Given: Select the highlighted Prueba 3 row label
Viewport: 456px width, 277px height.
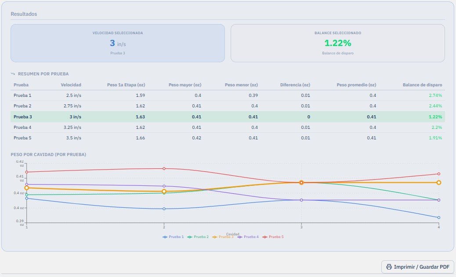Looking at the screenshot, I should [x=23, y=117].
